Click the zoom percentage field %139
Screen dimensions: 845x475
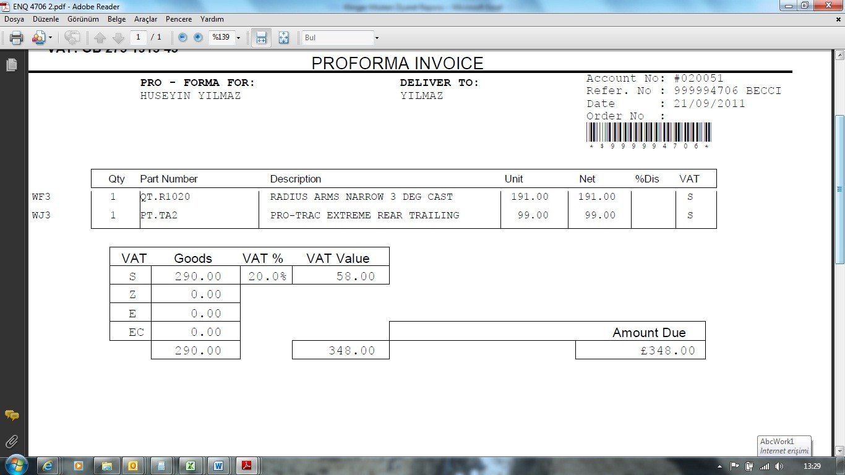click(221, 38)
